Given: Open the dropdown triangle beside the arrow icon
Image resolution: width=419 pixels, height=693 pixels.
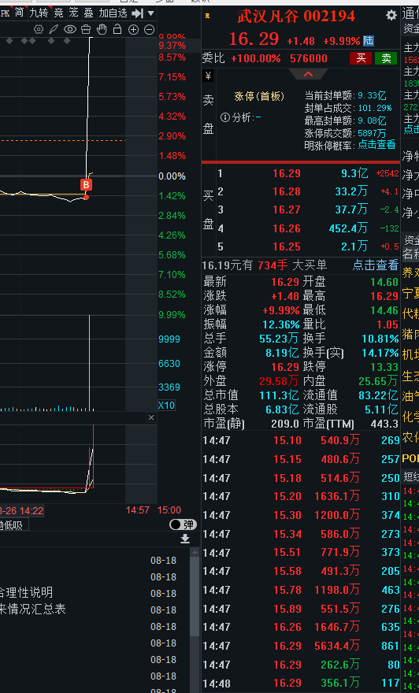Looking at the screenshot, I should point(150,13).
